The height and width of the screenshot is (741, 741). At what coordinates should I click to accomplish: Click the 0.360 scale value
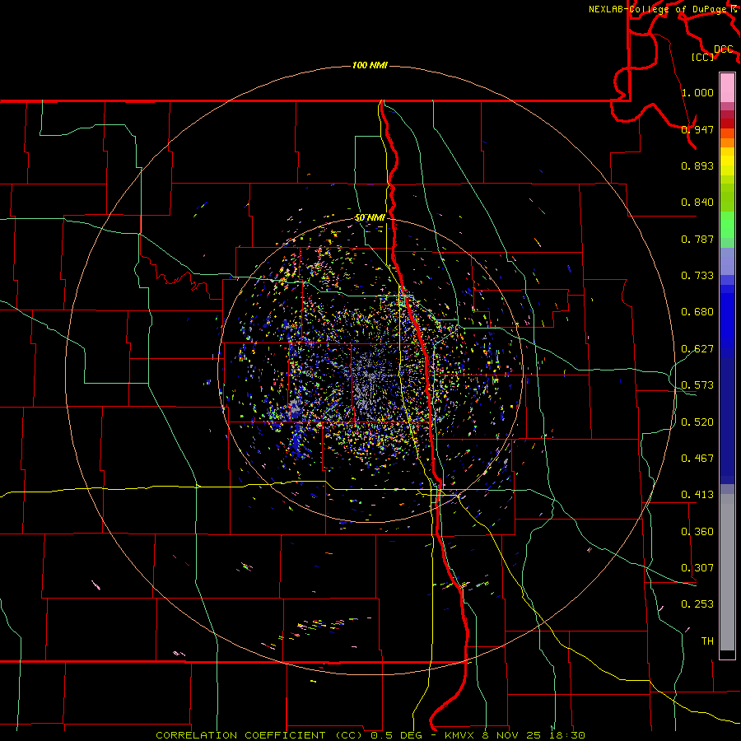697,531
